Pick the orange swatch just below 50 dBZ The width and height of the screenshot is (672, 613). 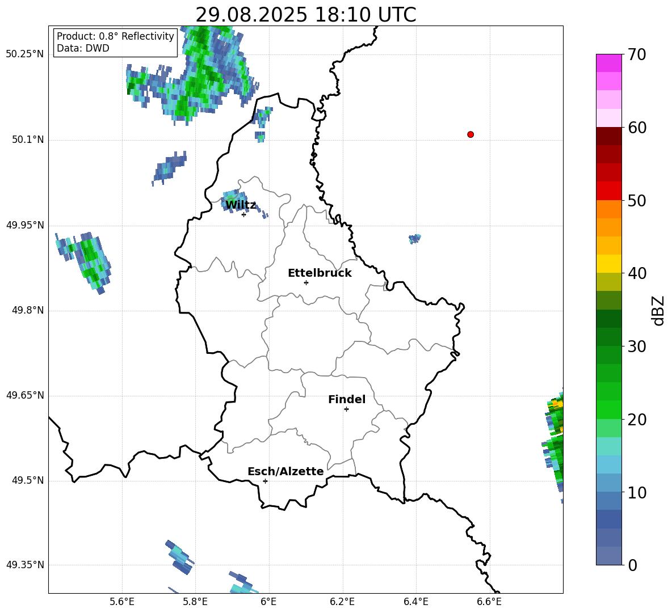click(x=609, y=209)
